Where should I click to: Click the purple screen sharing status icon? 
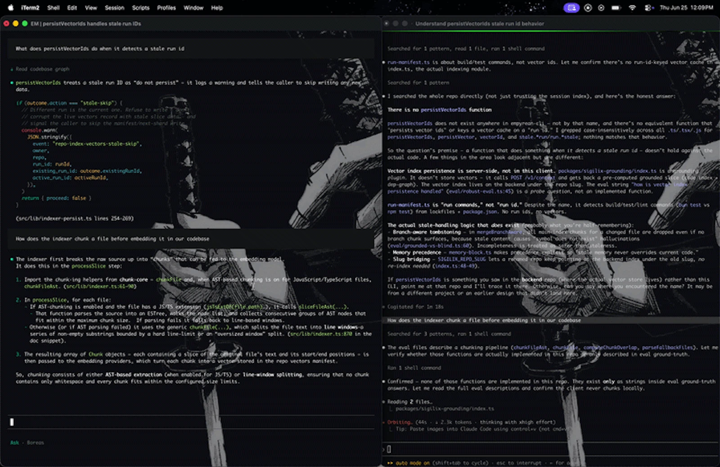(571, 8)
